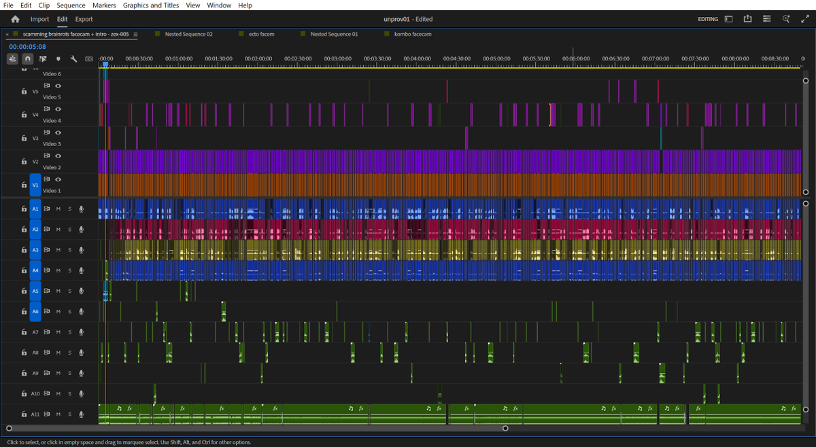
Task: Open Timeline Display Settings wrench
Action: pos(73,59)
